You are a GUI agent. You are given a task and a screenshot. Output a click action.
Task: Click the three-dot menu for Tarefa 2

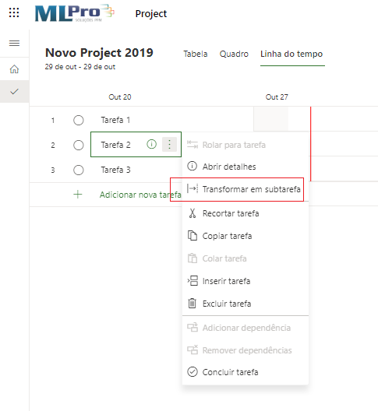pos(169,145)
